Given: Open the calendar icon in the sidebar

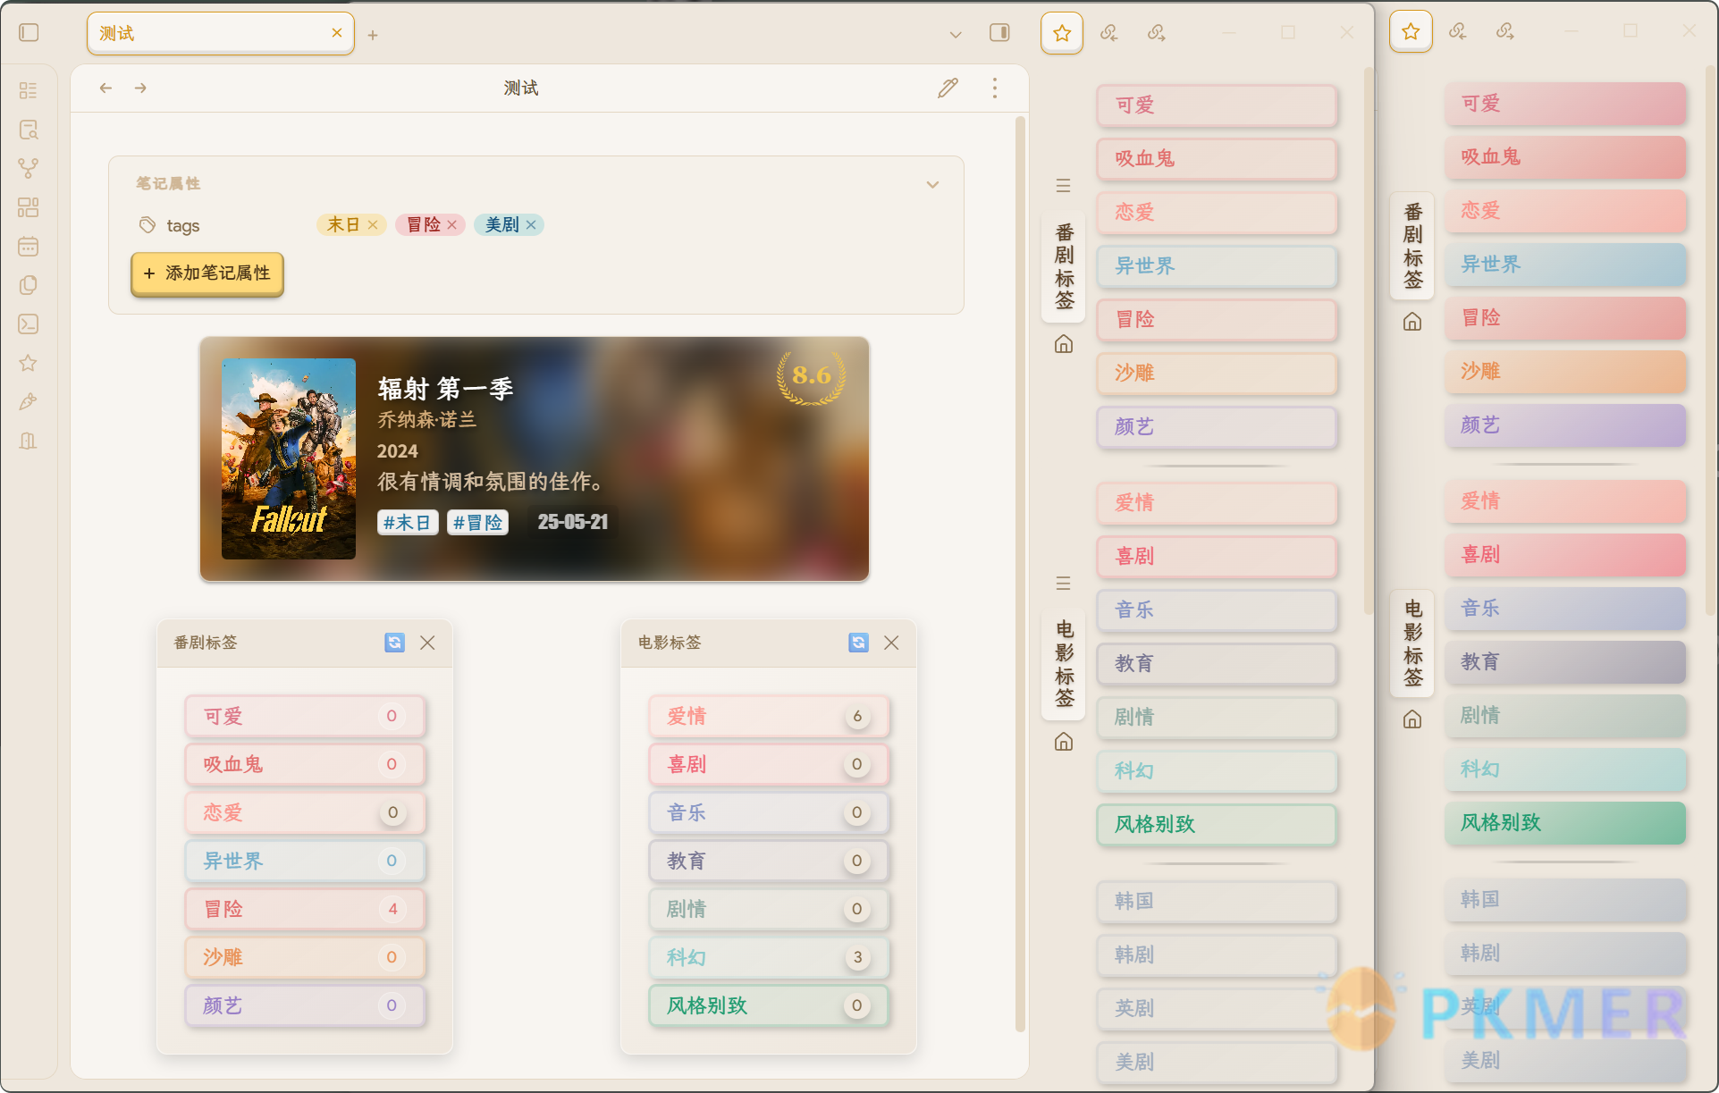Looking at the screenshot, I should (x=29, y=247).
